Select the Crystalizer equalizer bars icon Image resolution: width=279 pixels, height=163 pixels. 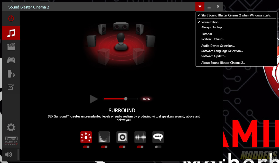(x=104, y=137)
